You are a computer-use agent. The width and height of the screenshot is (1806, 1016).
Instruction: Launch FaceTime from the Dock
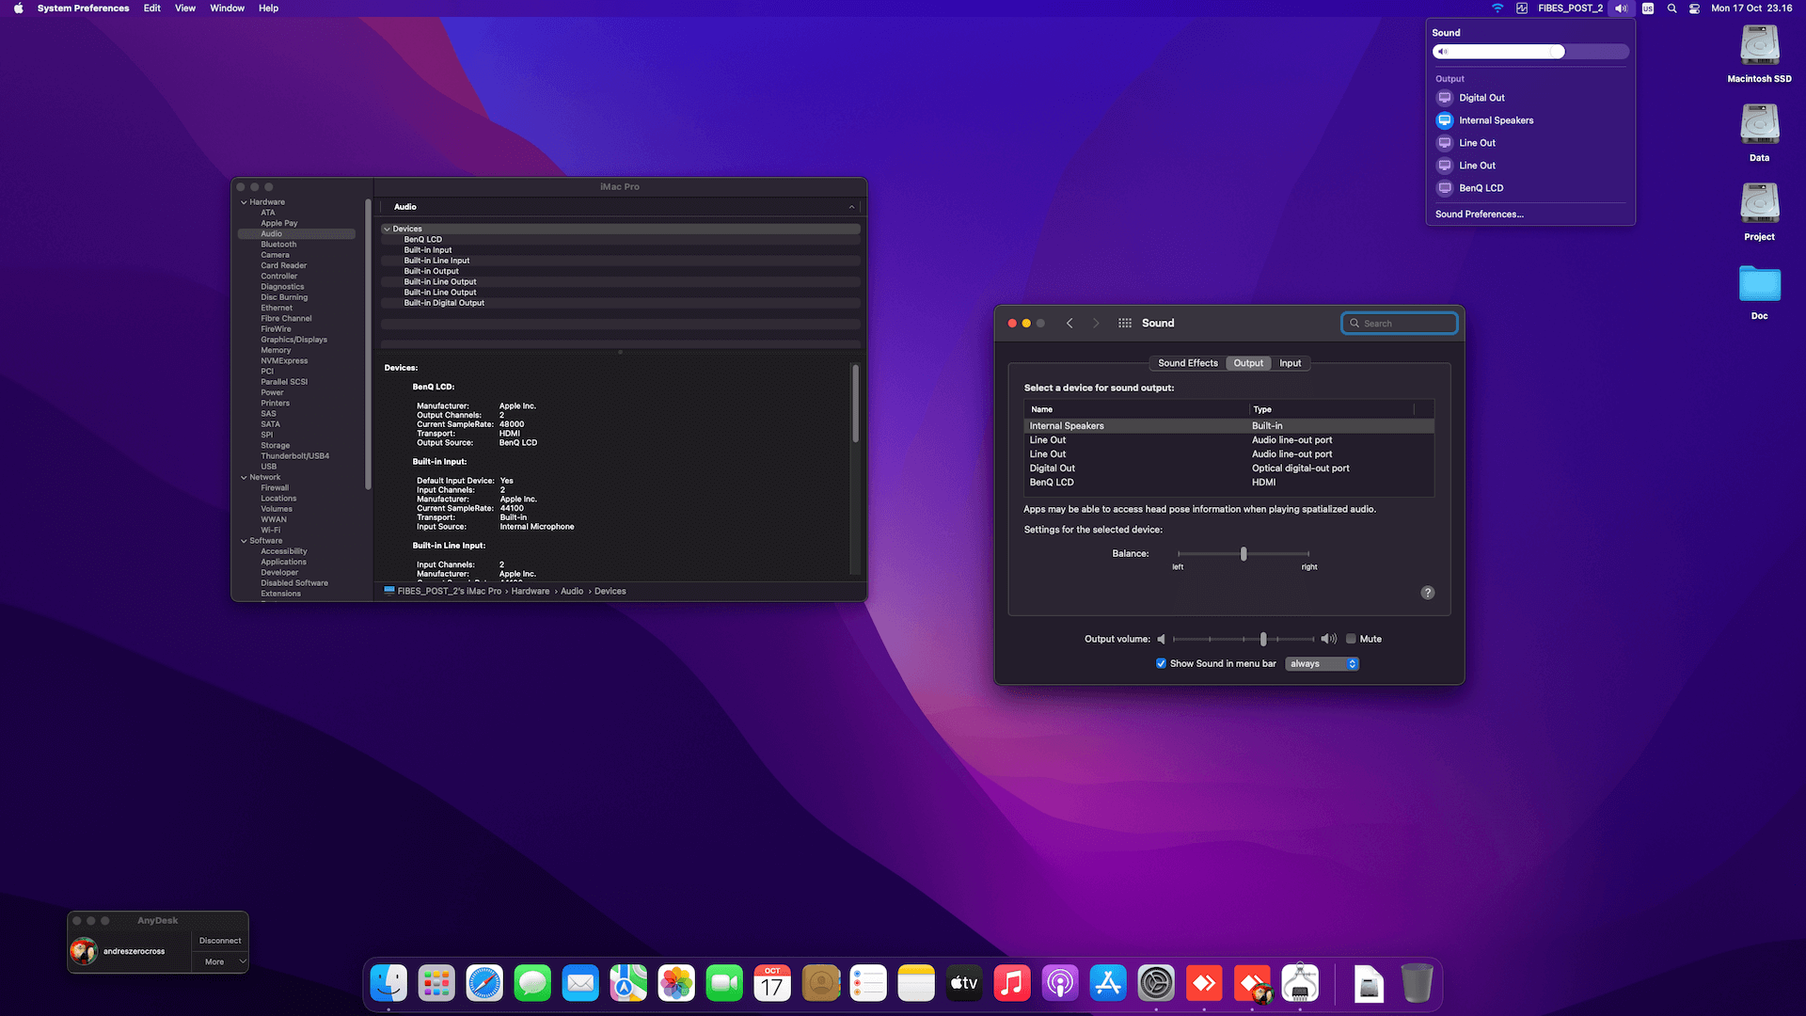click(724, 984)
